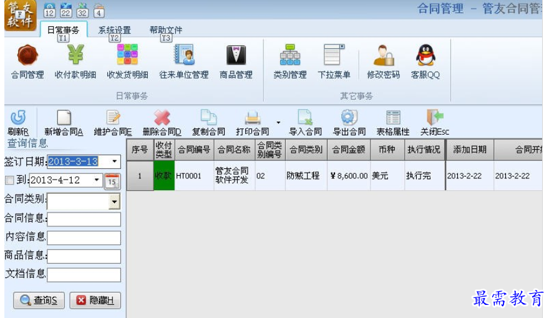Click the 管友软件 application logo button
Image resolution: width=549 pixels, height=318 pixels.
coord(21,16)
